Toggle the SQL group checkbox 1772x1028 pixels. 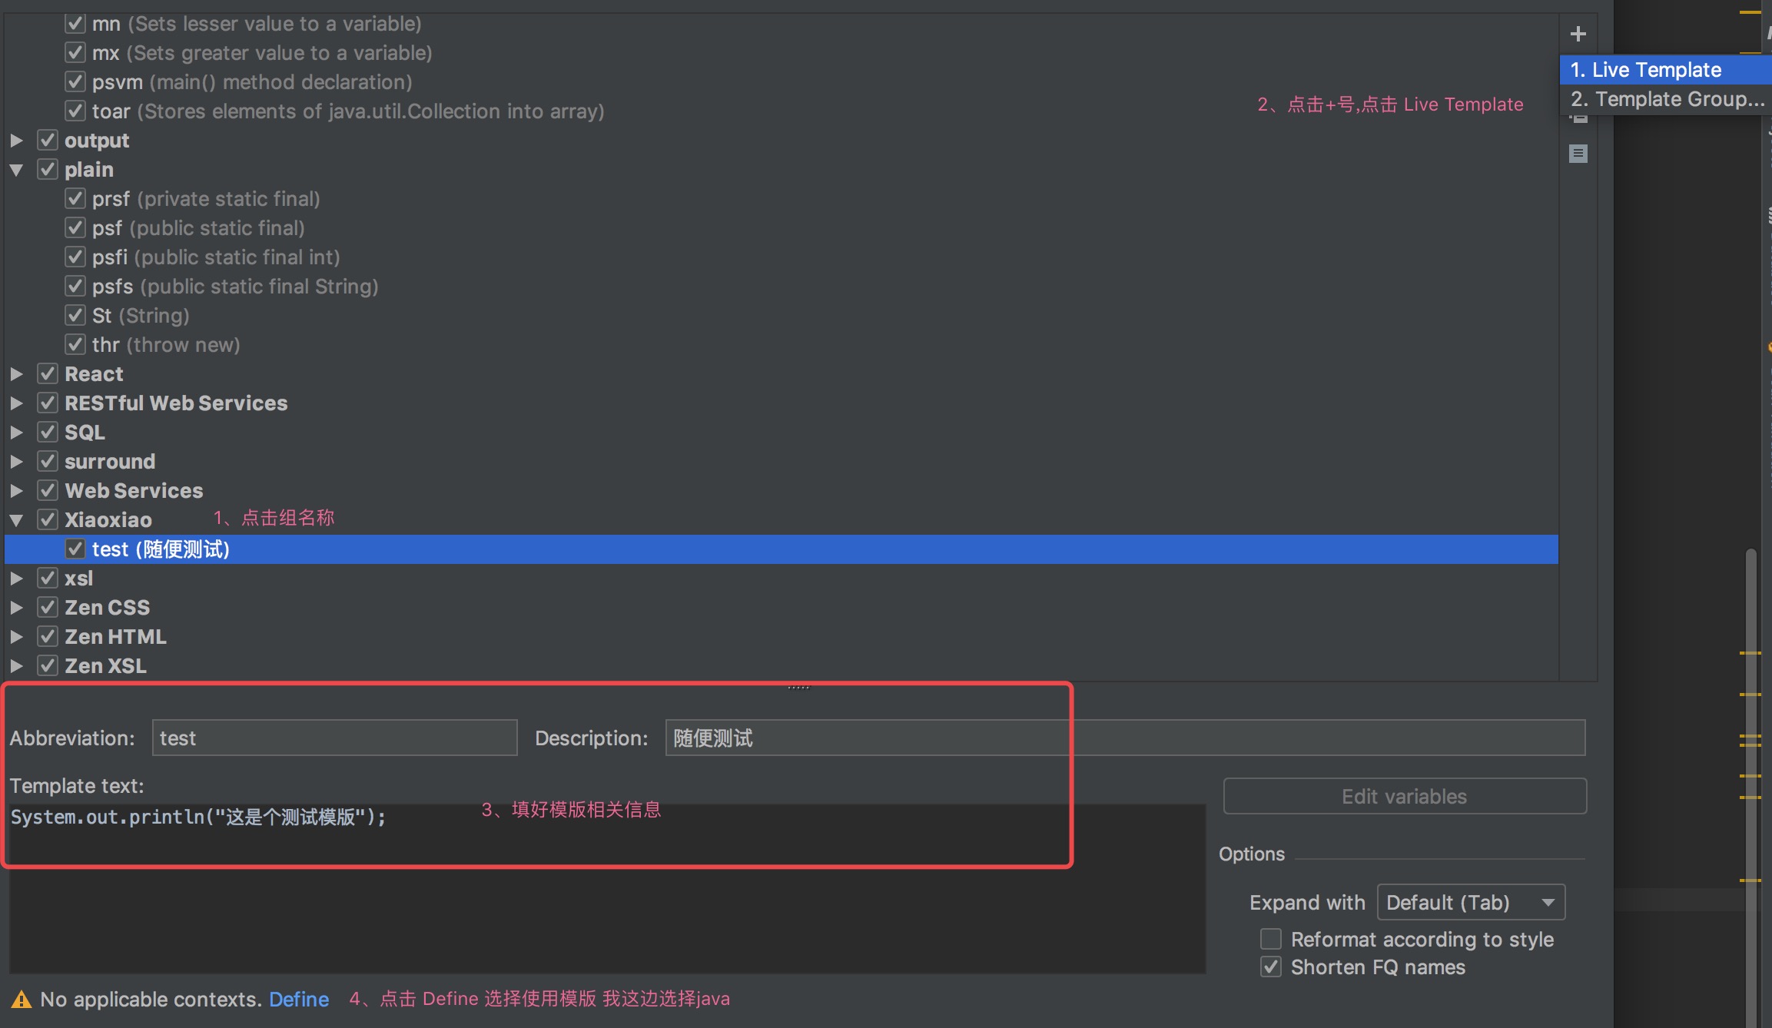[x=47, y=433]
